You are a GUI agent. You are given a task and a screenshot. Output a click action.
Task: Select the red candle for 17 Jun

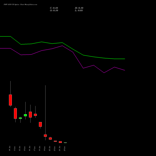[35, 115]
